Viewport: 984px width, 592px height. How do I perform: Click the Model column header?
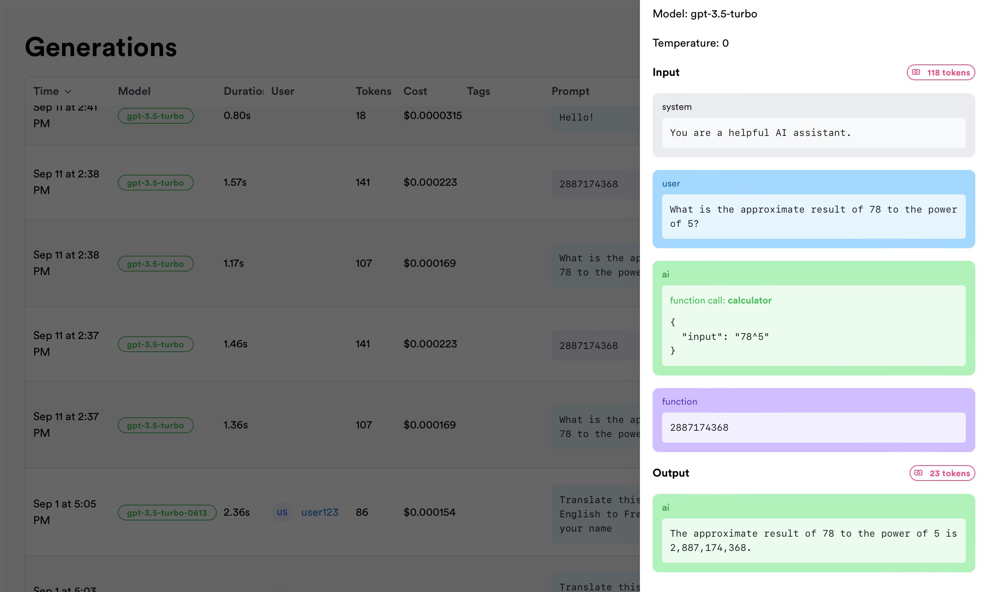tap(134, 91)
